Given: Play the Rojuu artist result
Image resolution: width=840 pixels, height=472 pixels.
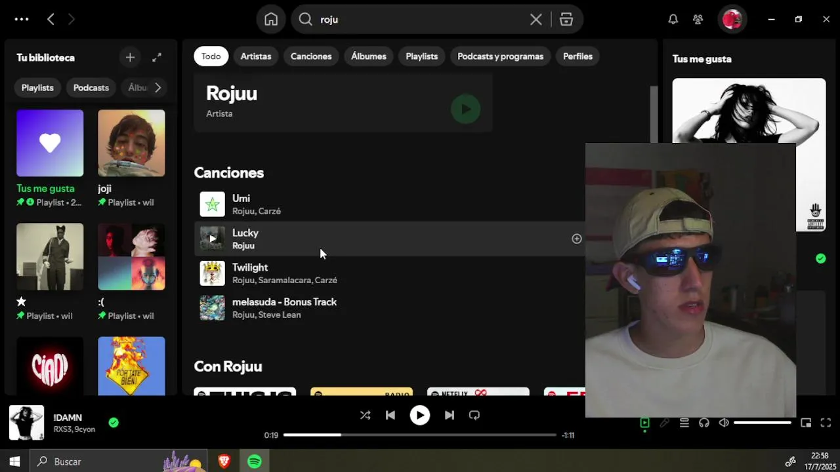Looking at the screenshot, I should tap(465, 109).
